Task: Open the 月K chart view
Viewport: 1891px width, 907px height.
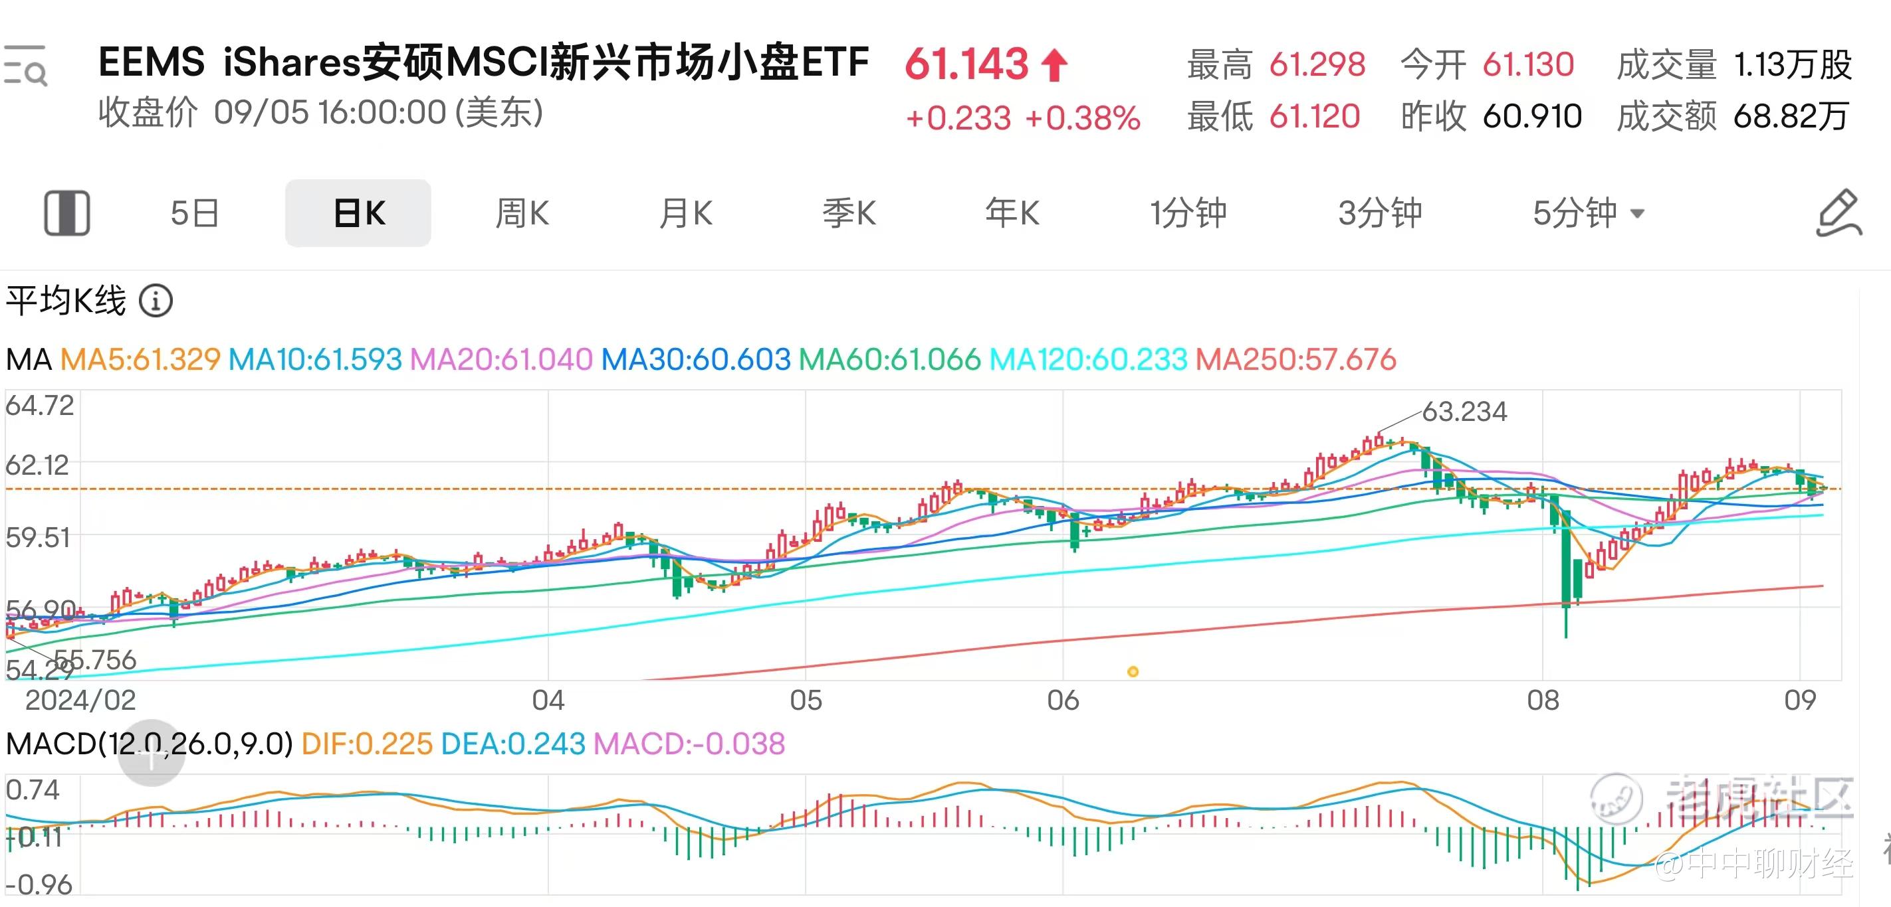Action: (x=686, y=213)
